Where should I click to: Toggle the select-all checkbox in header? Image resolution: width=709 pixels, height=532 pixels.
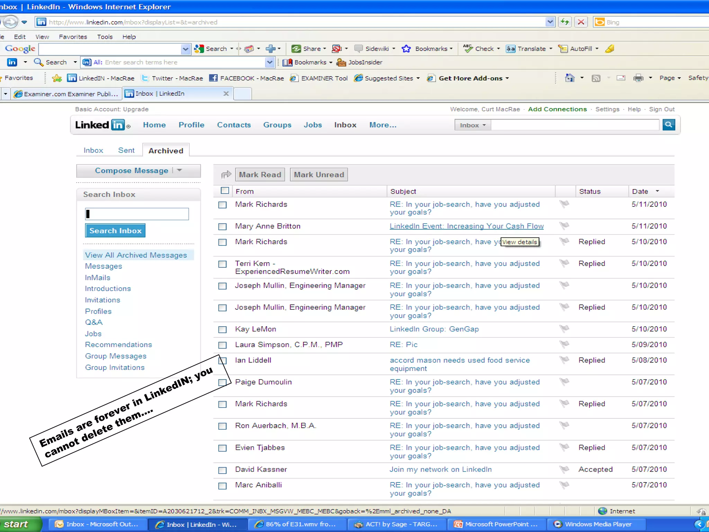(x=225, y=190)
